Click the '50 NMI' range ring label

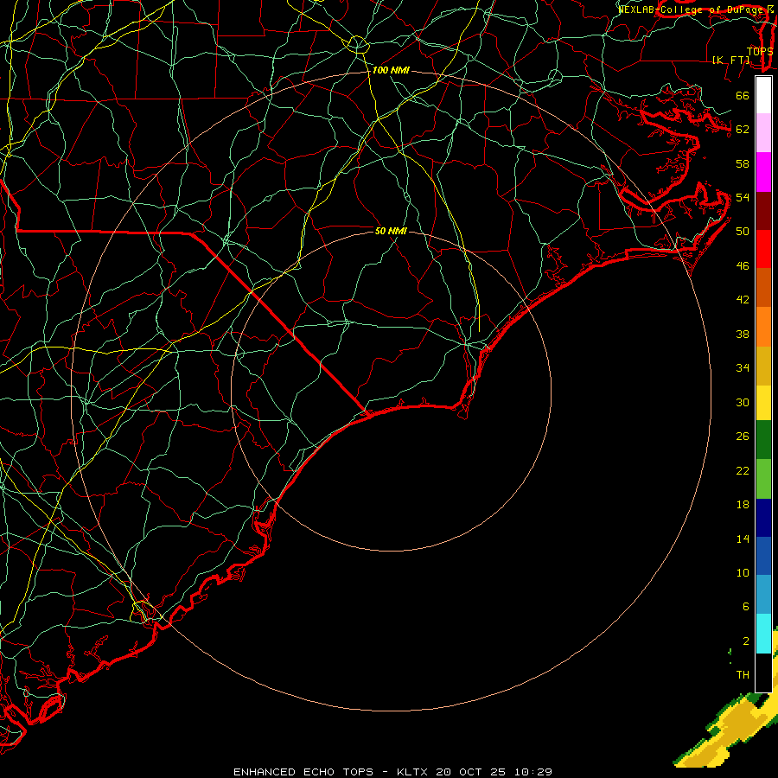pos(391,231)
